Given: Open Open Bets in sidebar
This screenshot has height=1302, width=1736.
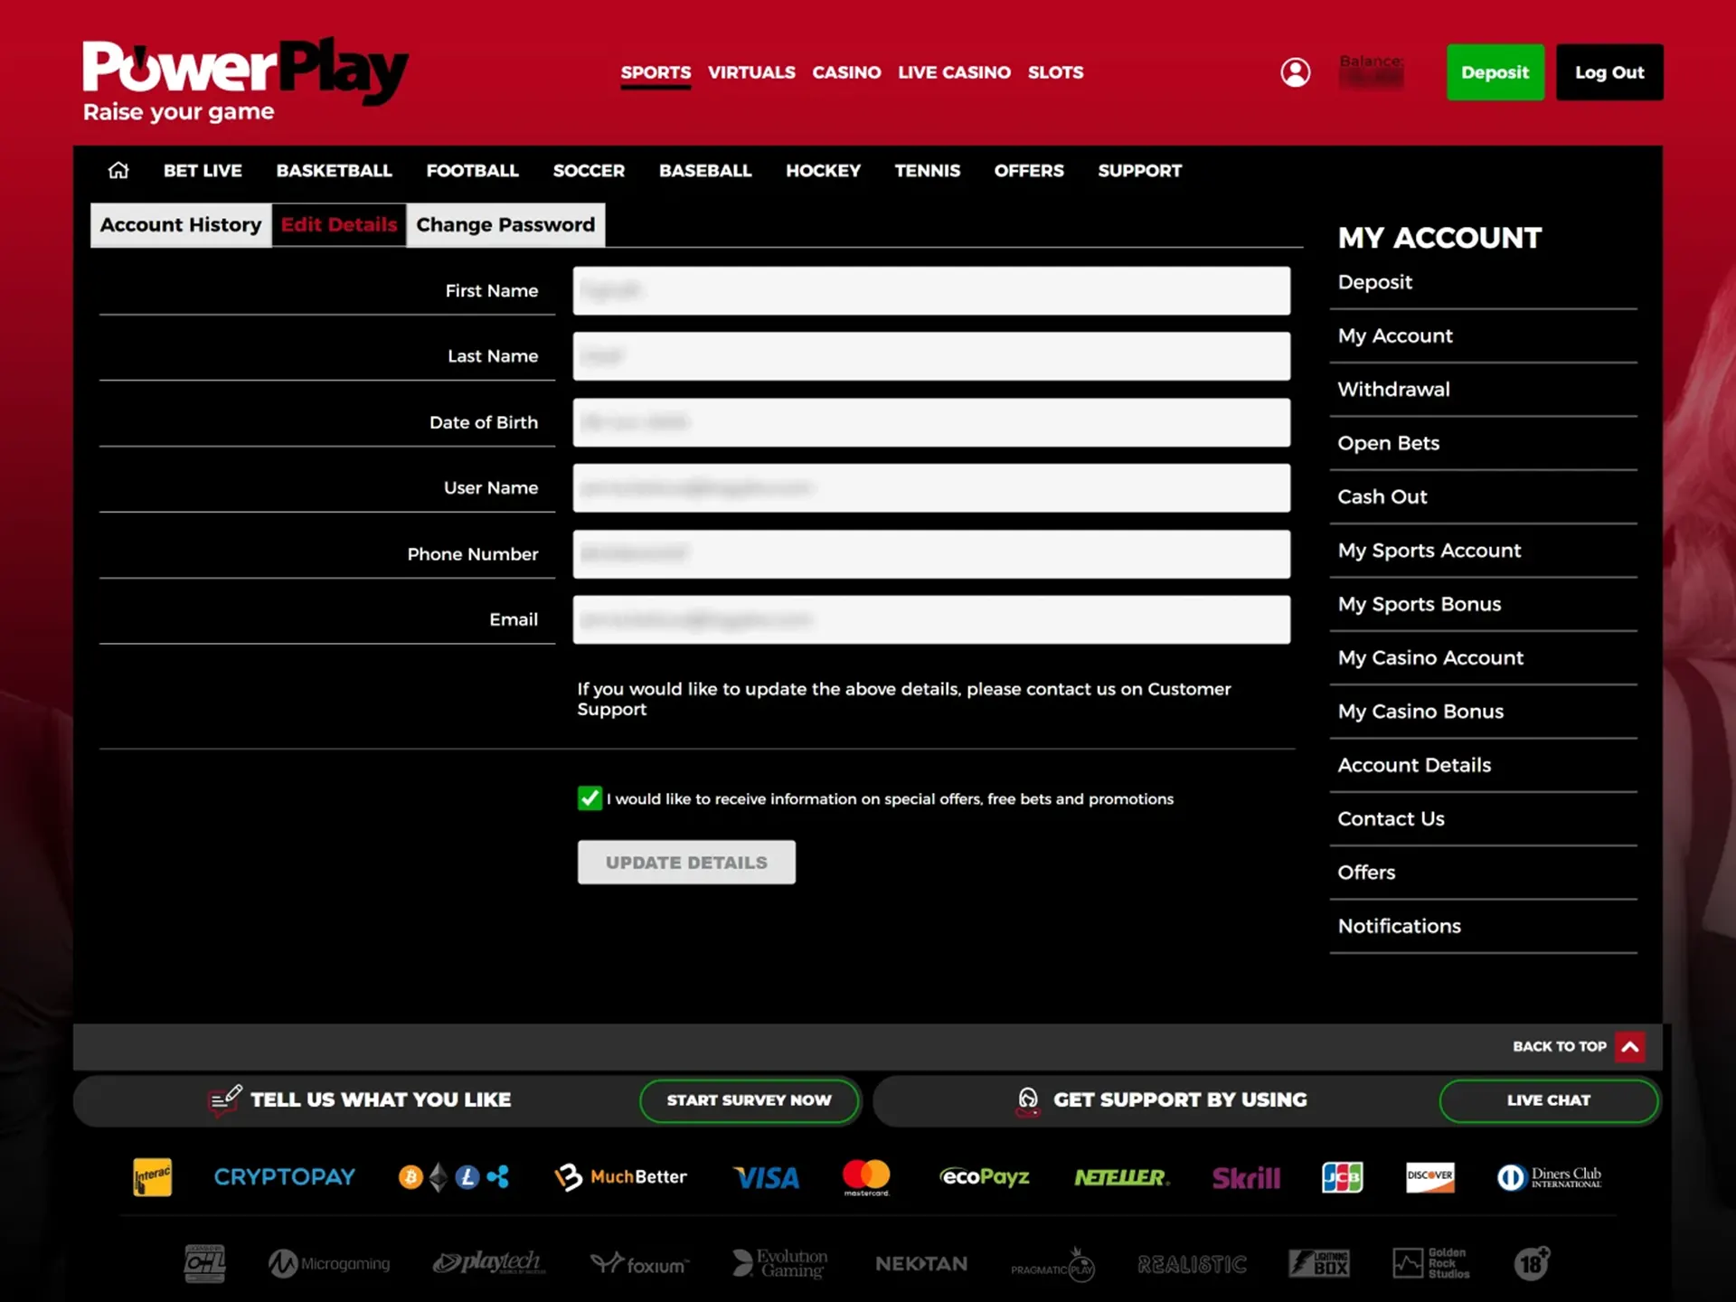Looking at the screenshot, I should [1388, 443].
